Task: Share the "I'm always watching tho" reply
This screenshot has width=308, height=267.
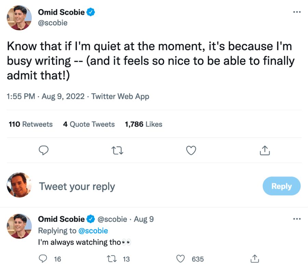Action: tap(254, 259)
